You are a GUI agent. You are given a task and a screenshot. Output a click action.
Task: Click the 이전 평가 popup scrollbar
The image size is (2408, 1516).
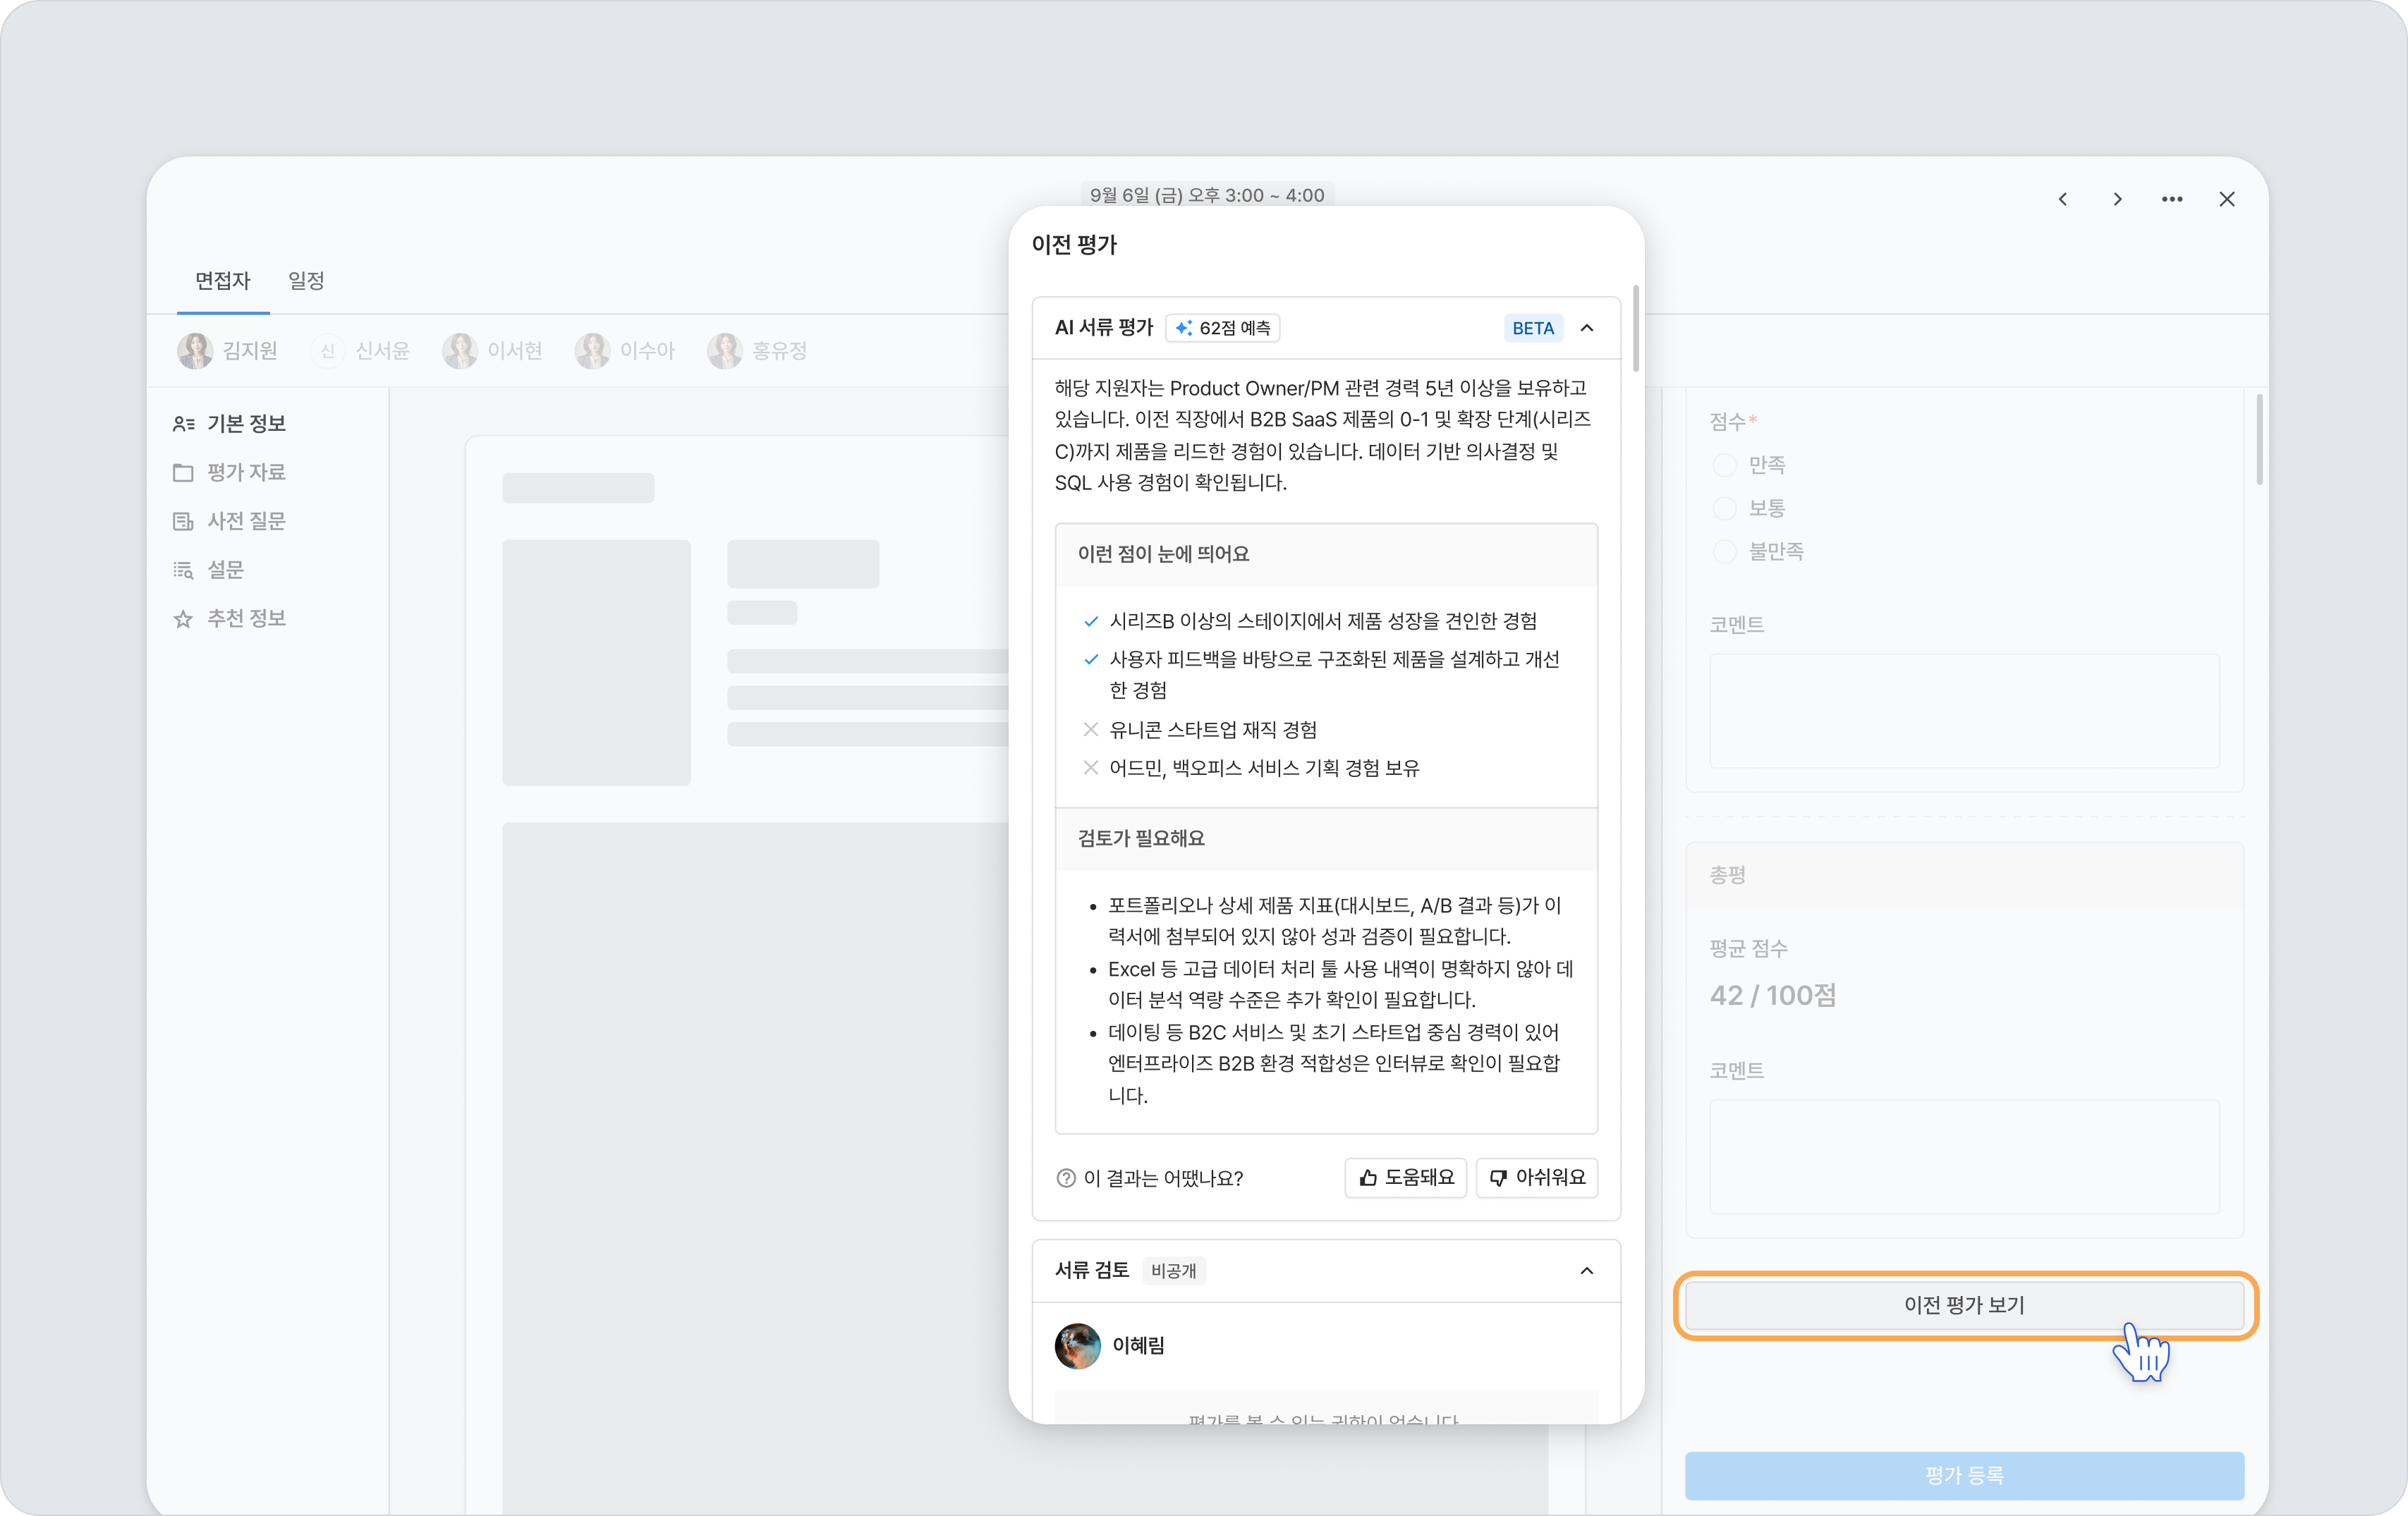point(1636,328)
